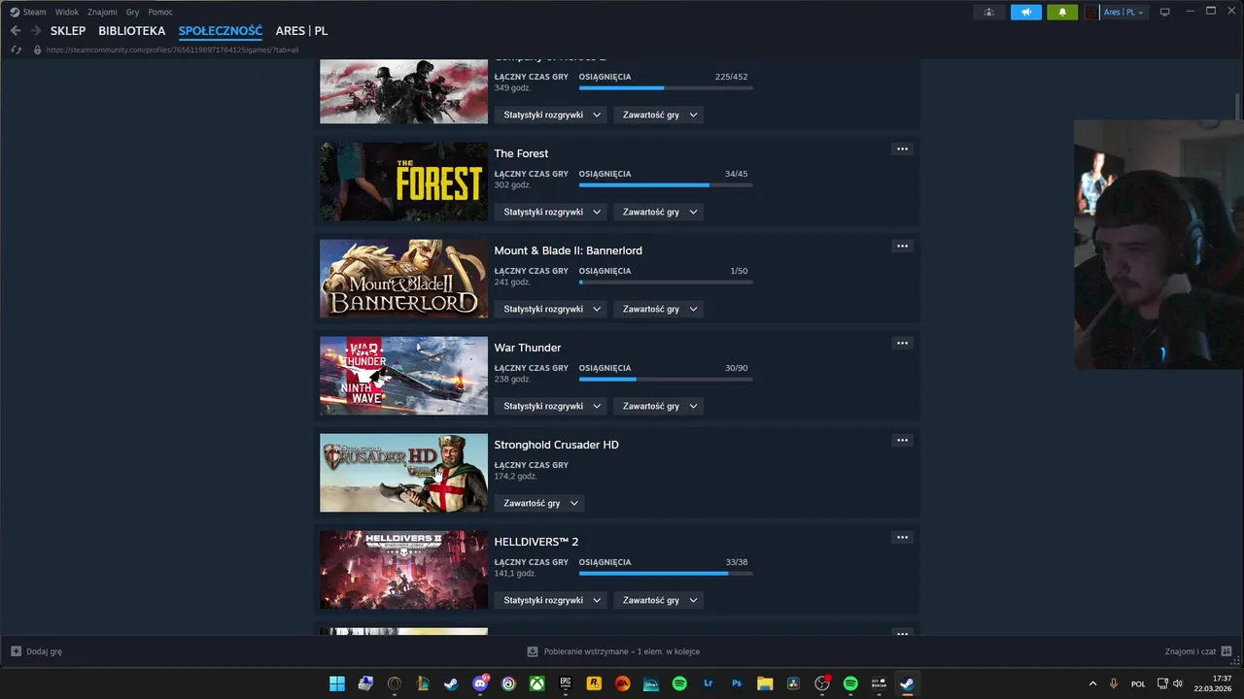This screenshot has height=699, width=1244.
Task: Open the three-dots menu for Bannerlord
Action: [x=902, y=246]
